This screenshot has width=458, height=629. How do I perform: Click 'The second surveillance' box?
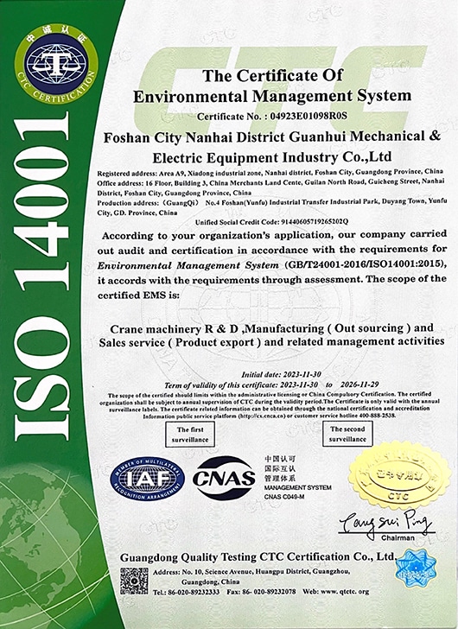tap(347, 434)
